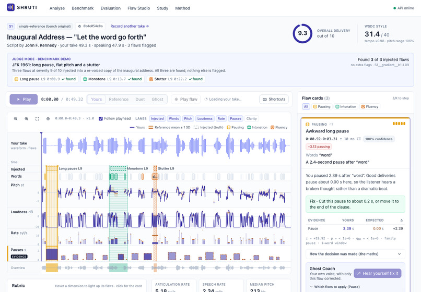Expand Which fixes to apply (Pause)
Image resolution: width=421 pixels, height=292 pixels.
point(334,287)
